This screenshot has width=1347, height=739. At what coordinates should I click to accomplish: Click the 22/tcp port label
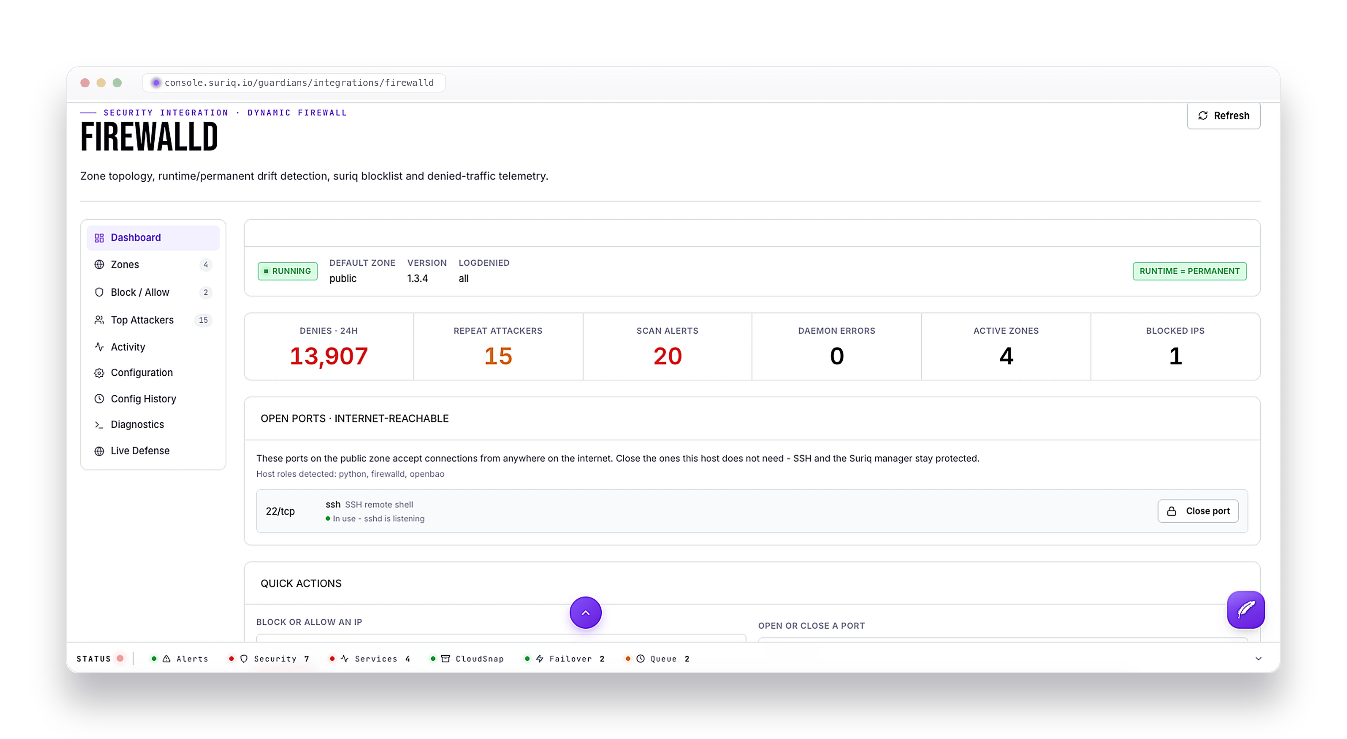280,511
